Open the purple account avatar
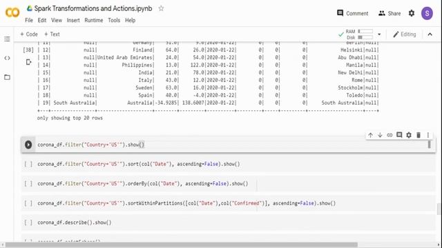 point(427,13)
